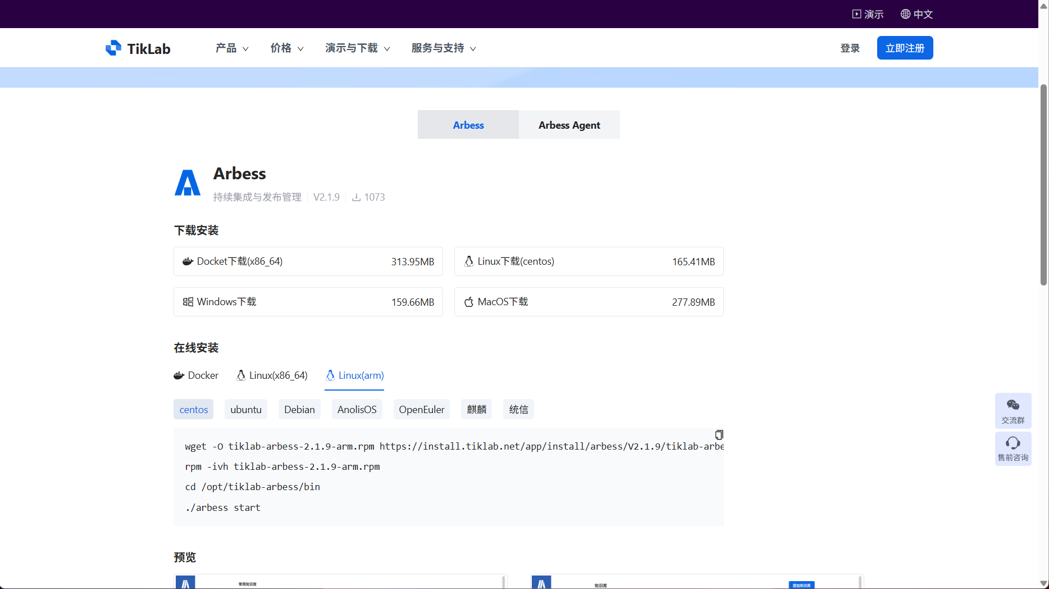Copy the install commands with copy icon
Screen dimensions: 1049x589
[719, 434]
